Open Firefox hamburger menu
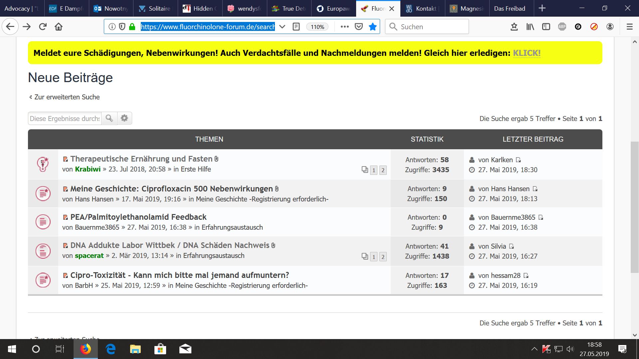Image resolution: width=639 pixels, height=359 pixels. coord(629,27)
